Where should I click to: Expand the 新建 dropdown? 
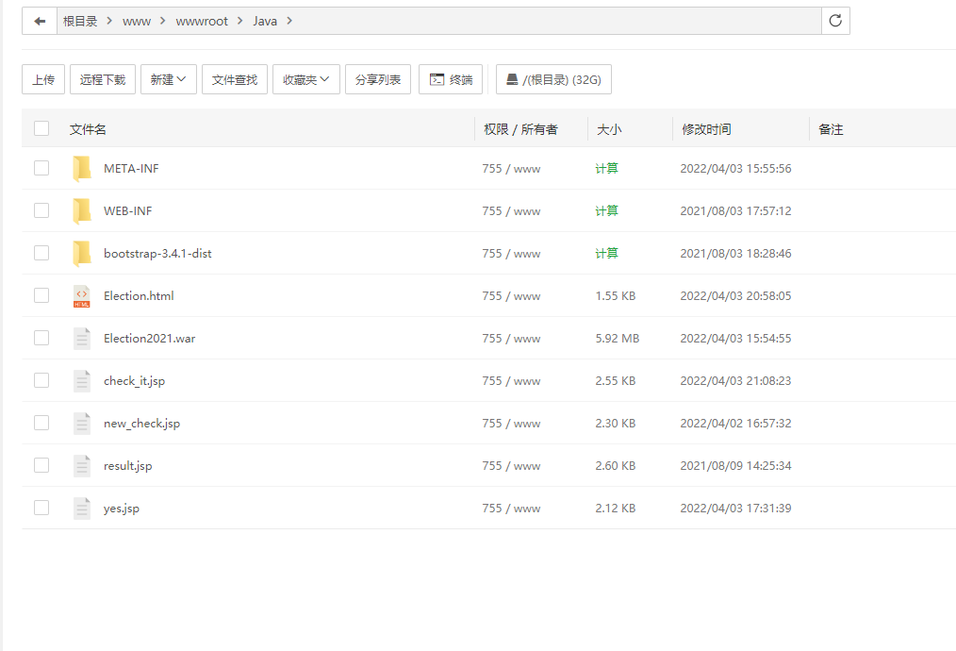point(168,79)
